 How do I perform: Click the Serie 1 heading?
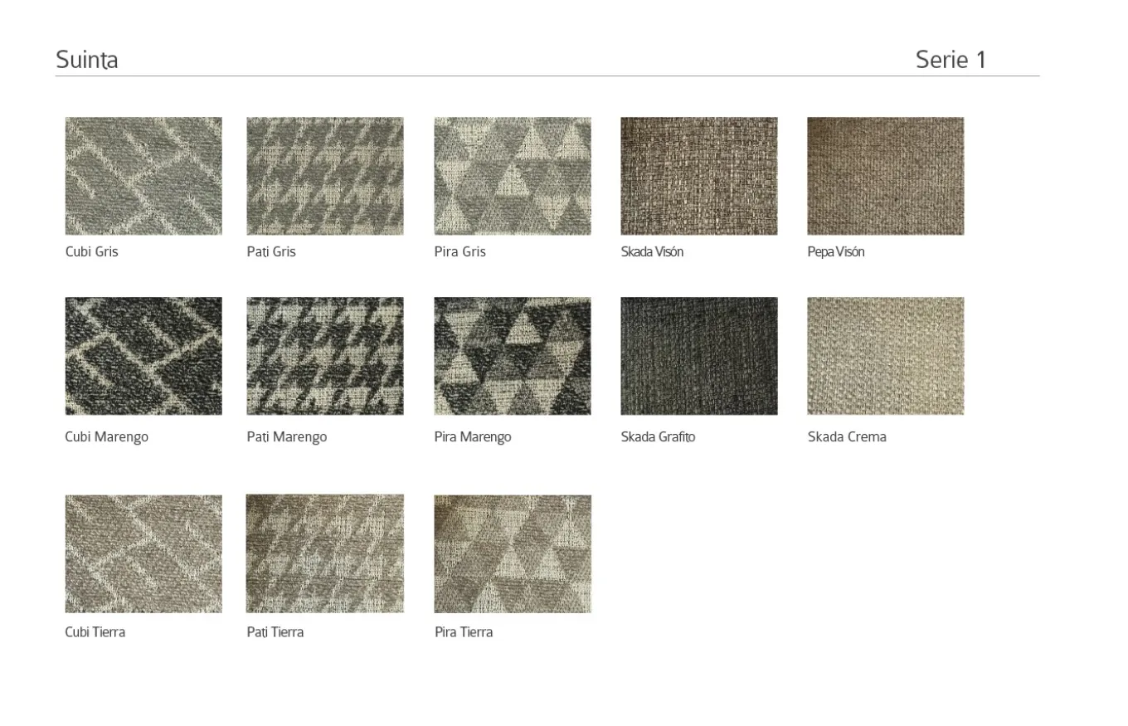(x=951, y=60)
